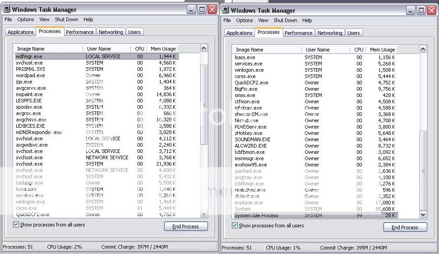Select SOUNDMAN.EXE process row
Image resolution: width=439 pixels, height=254 pixels.
[x=315, y=139]
